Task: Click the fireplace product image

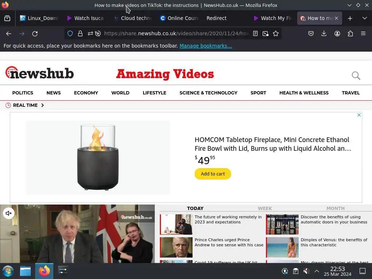Action: pos(98,158)
